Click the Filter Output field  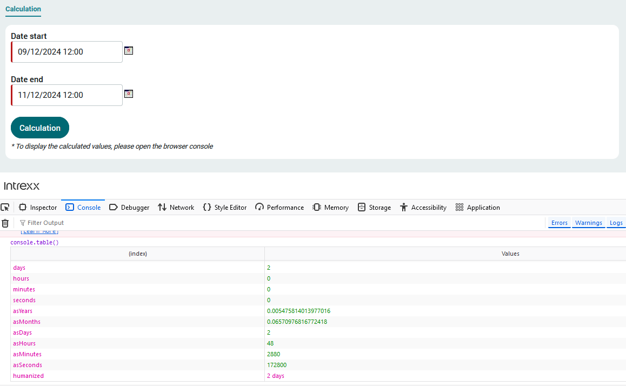[279, 223]
